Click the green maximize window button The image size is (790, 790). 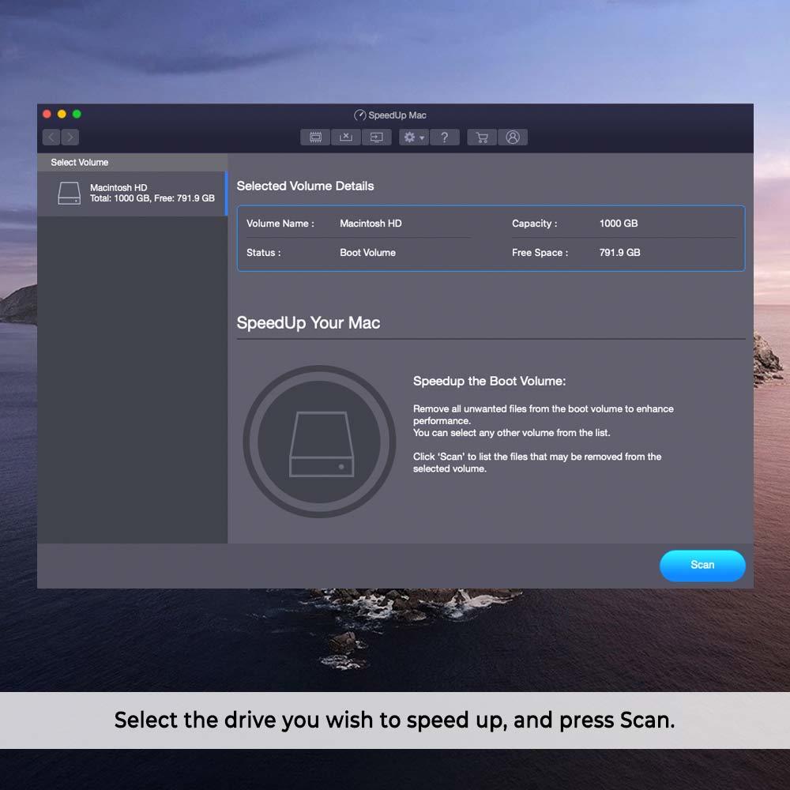click(x=77, y=115)
